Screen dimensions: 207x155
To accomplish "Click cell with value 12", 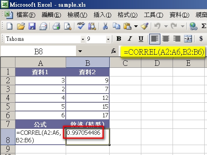I will point(87,98).
